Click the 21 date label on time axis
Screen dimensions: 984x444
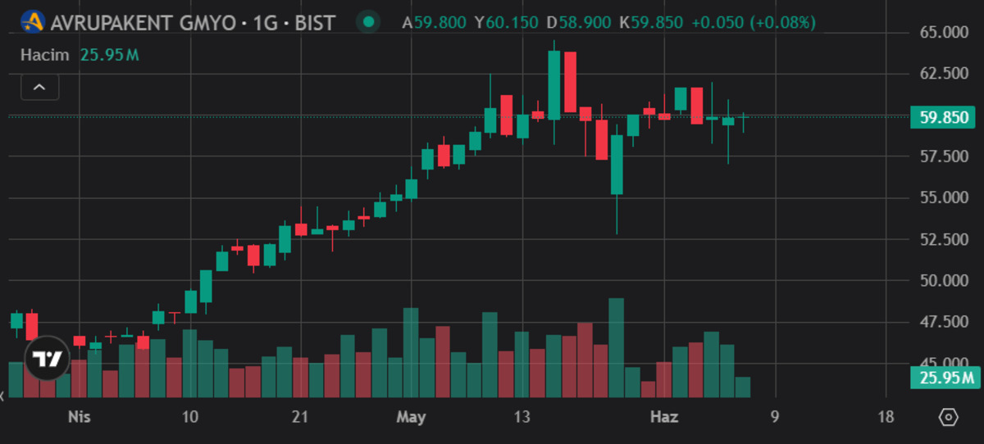click(300, 417)
